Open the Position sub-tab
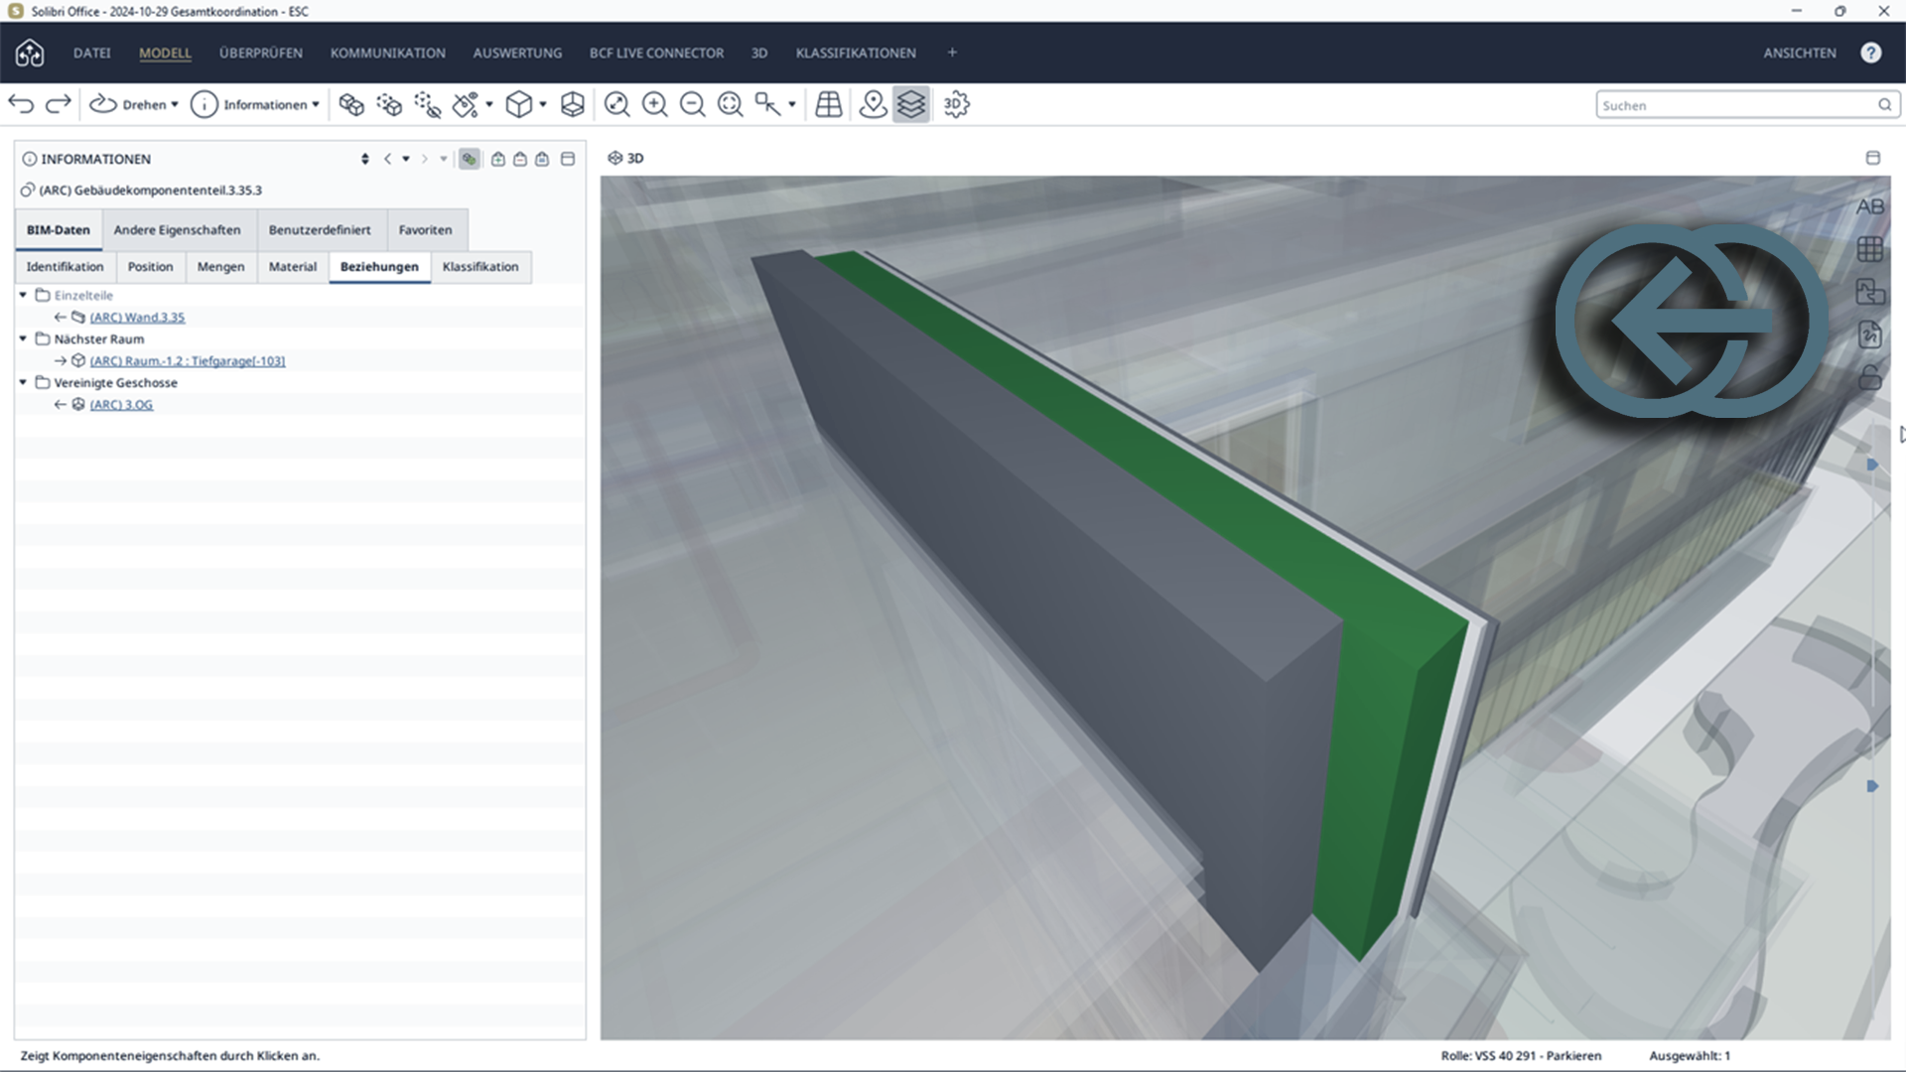This screenshot has height=1072, width=1906. coord(151,267)
